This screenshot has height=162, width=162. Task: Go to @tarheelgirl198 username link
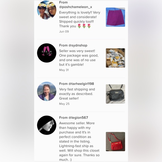click(x=81, y=84)
